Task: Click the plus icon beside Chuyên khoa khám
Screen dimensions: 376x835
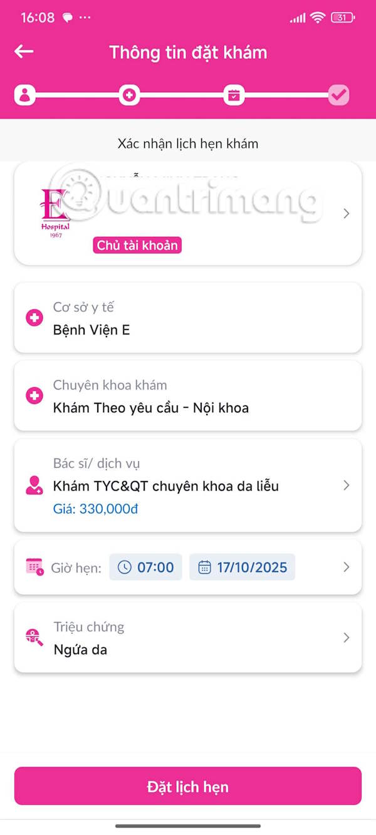Action: point(34,395)
